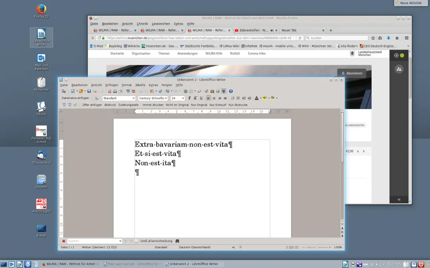
Task: Open the font size 24 dropdown
Action: [x=183, y=98]
